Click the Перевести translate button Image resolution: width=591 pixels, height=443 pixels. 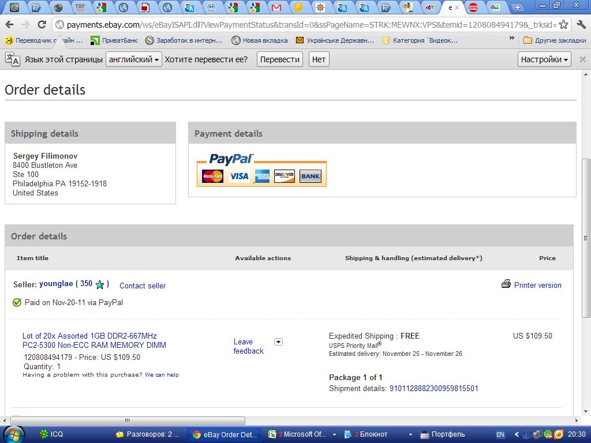tap(280, 59)
